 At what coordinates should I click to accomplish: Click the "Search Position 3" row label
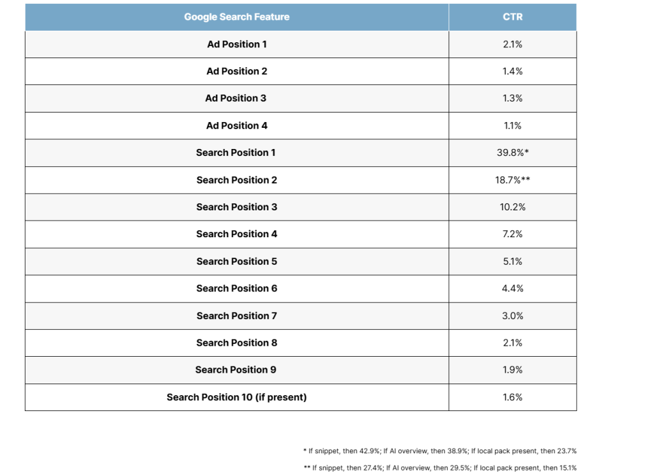(236, 207)
